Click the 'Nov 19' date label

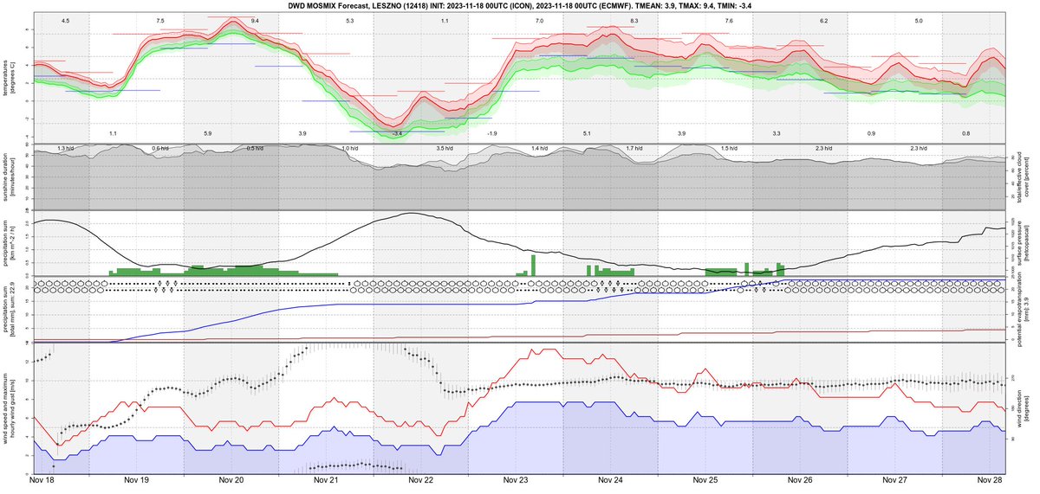click(x=137, y=479)
